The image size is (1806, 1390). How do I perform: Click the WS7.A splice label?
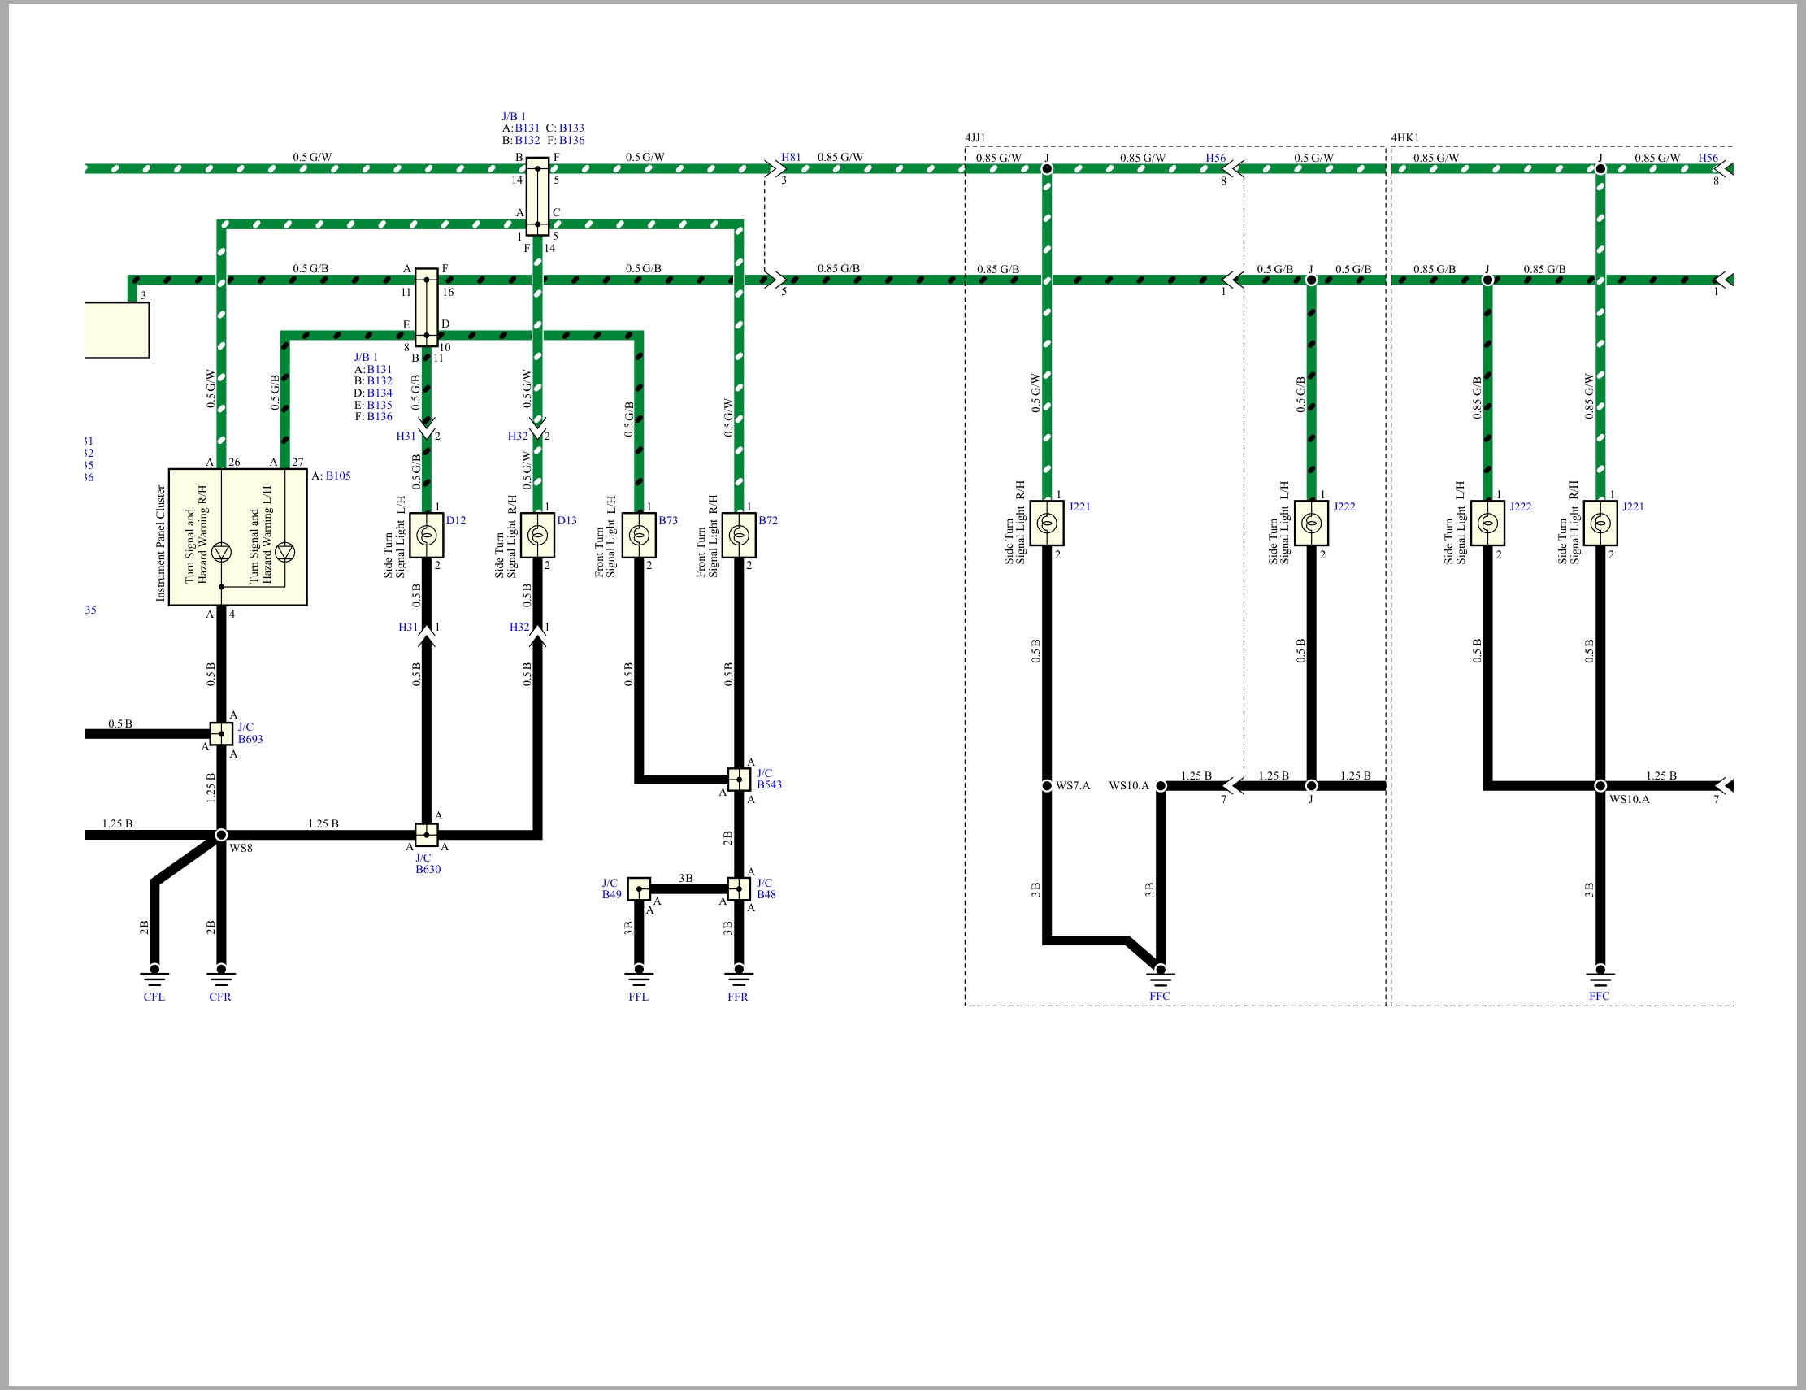pyautogui.click(x=1073, y=785)
